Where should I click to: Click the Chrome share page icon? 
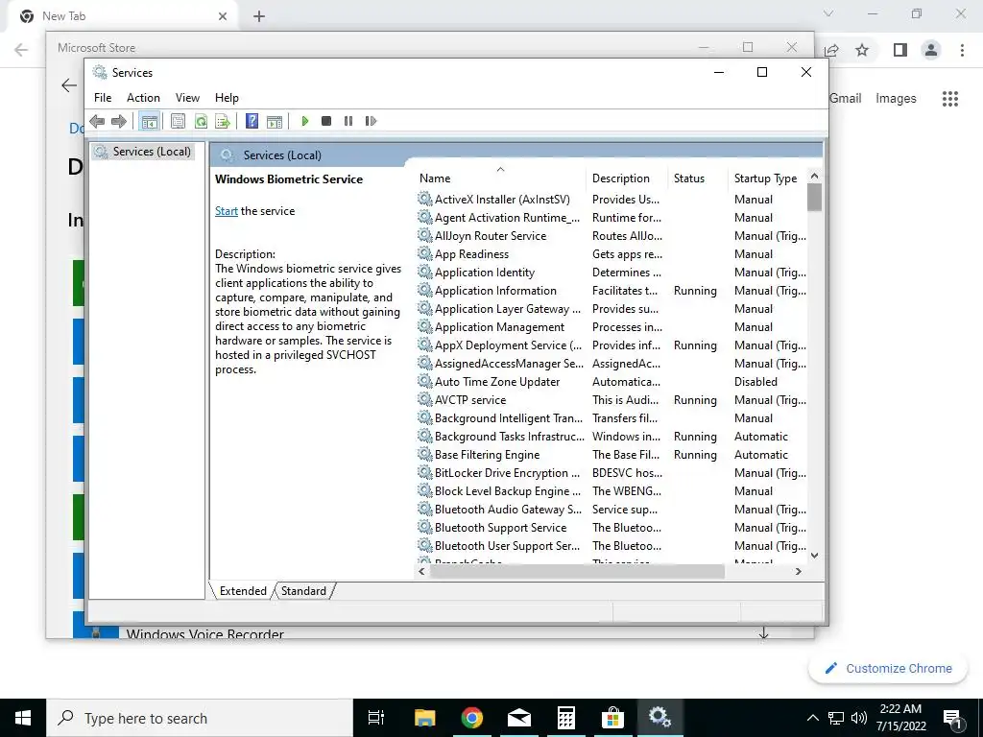(831, 50)
